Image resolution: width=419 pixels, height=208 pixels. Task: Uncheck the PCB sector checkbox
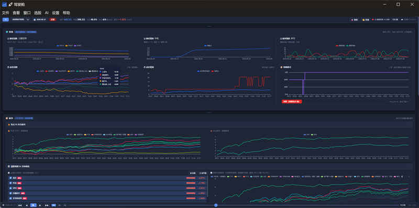coord(10,183)
